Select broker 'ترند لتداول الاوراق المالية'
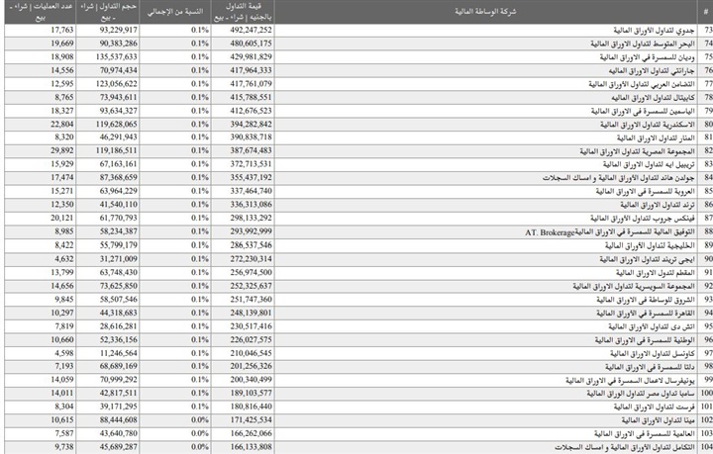The width and height of the screenshot is (713, 454). pyautogui.click(x=658, y=205)
